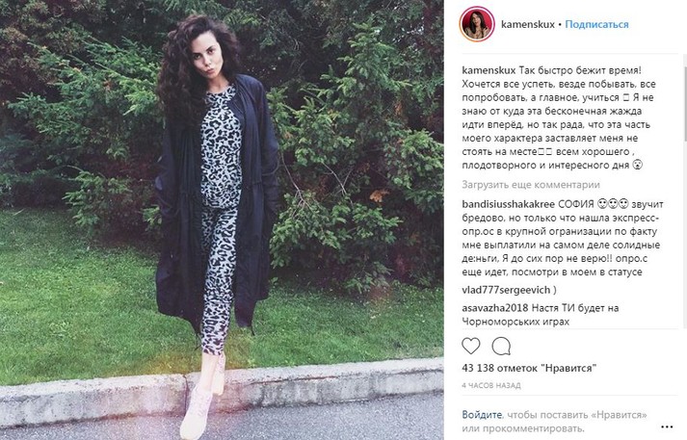
Task: Click the comment speech bubble icon
Action: coord(501,347)
